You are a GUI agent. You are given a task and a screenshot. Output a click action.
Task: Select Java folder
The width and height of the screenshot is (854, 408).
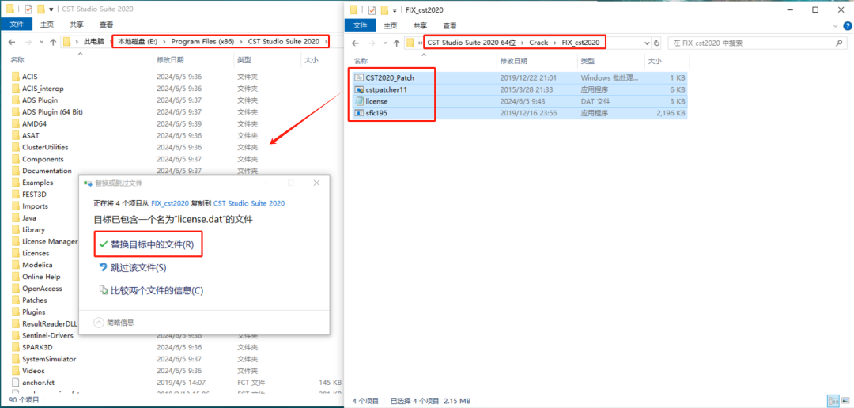click(x=29, y=217)
